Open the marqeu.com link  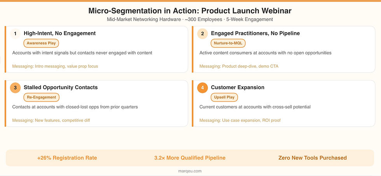pyautogui.click(x=190, y=171)
